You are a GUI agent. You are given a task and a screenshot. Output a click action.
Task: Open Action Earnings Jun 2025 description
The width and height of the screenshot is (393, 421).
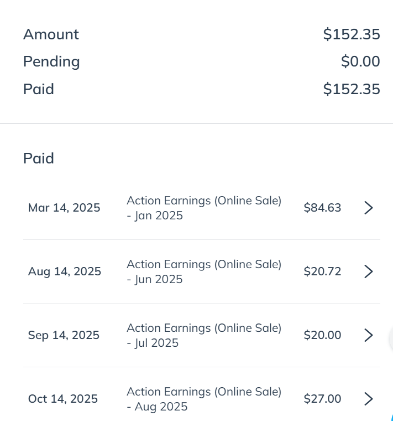click(x=204, y=271)
